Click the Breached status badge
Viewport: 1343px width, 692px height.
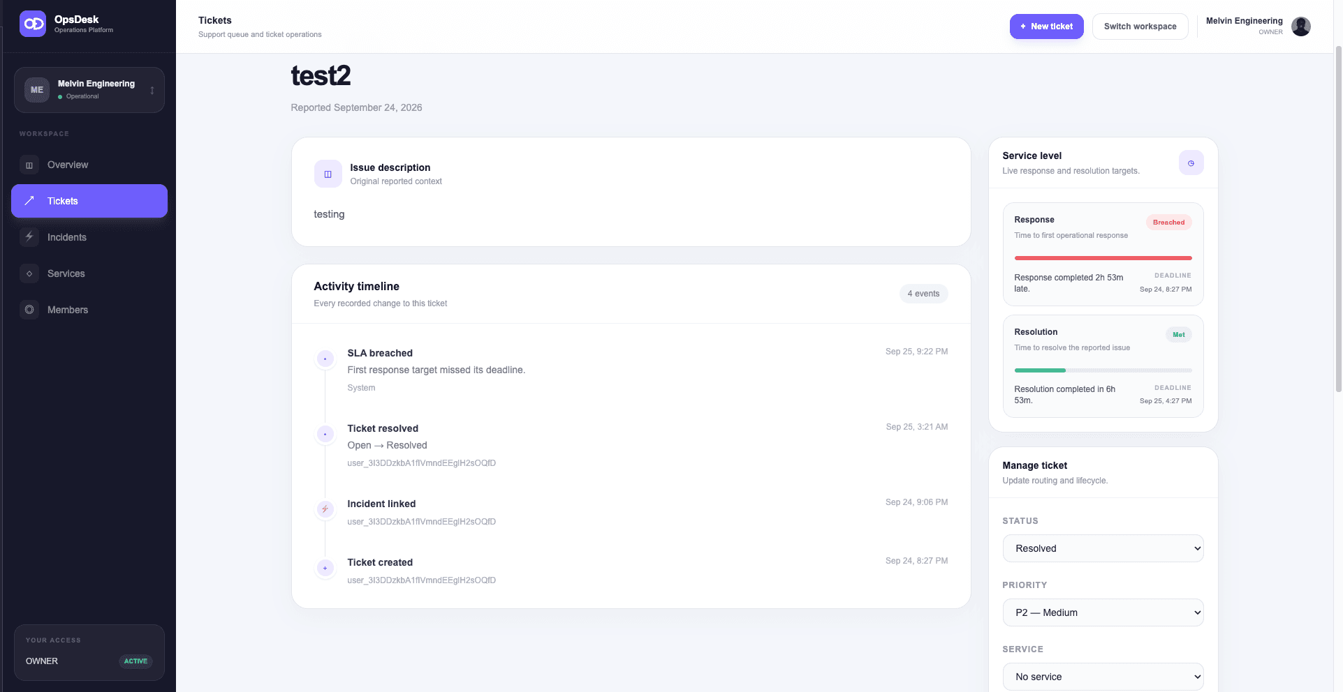click(1168, 223)
